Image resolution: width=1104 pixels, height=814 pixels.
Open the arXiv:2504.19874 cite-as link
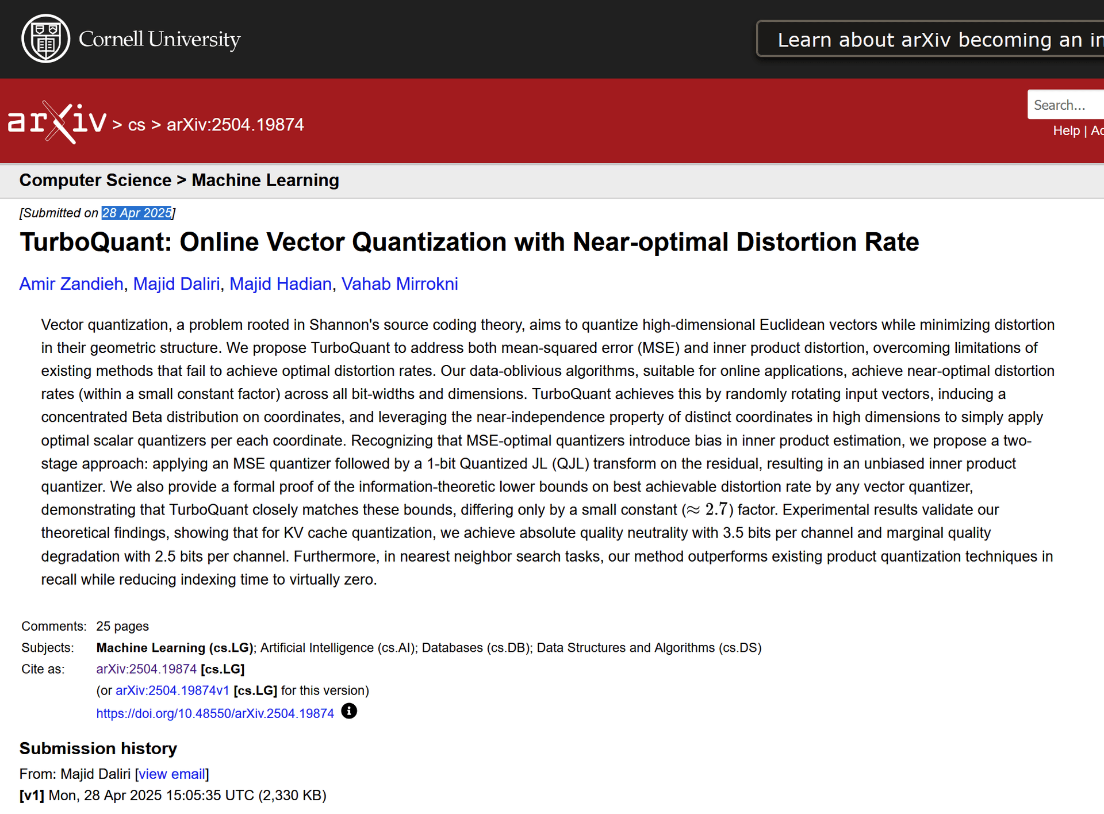[x=146, y=669]
